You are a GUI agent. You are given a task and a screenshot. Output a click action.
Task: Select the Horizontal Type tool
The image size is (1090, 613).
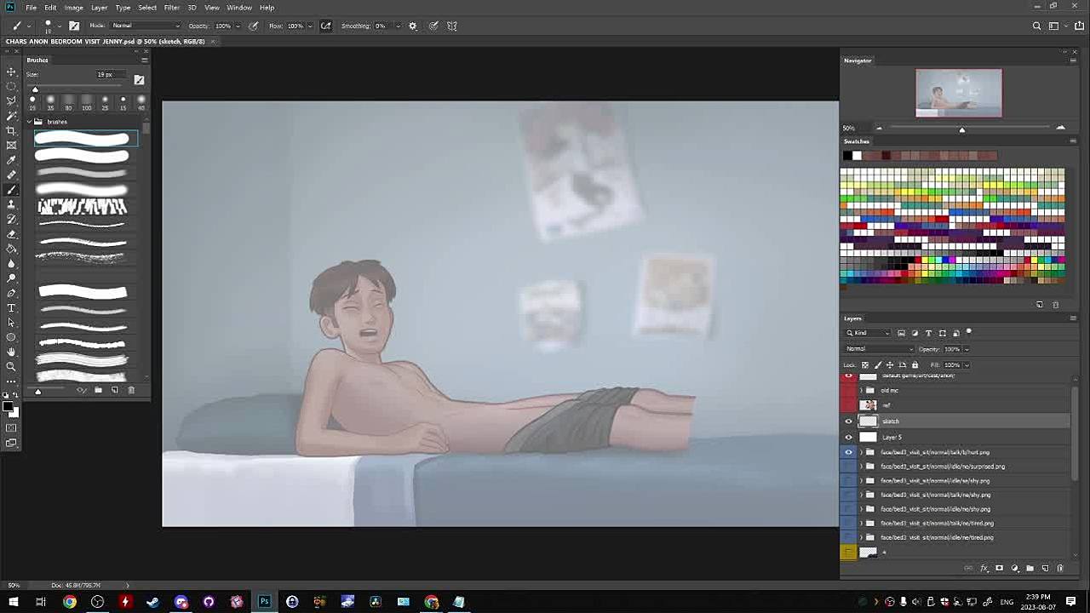pyautogui.click(x=11, y=307)
